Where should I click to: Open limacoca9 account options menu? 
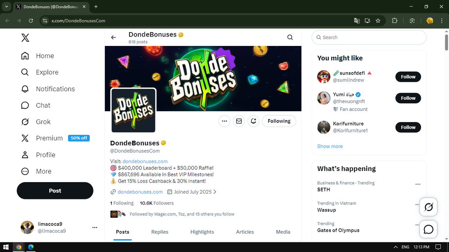click(x=95, y=227)
